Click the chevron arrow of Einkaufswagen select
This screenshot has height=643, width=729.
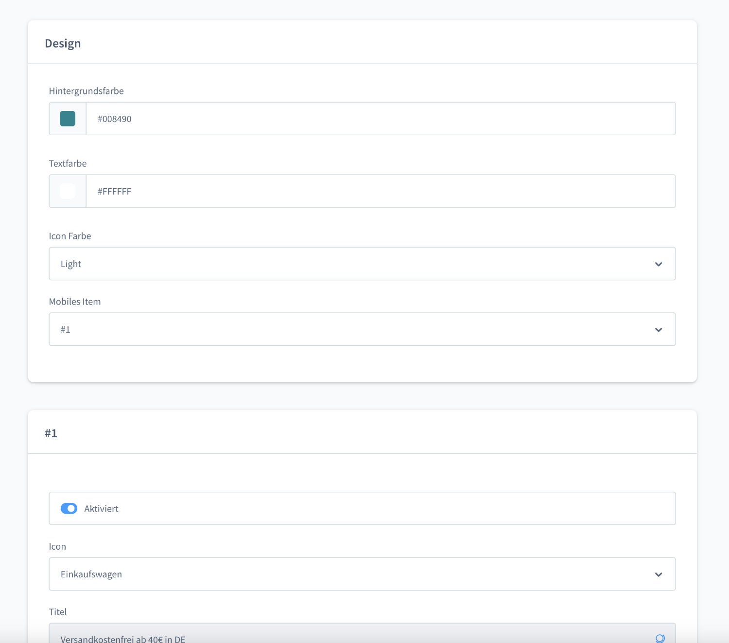coord(659,574)
